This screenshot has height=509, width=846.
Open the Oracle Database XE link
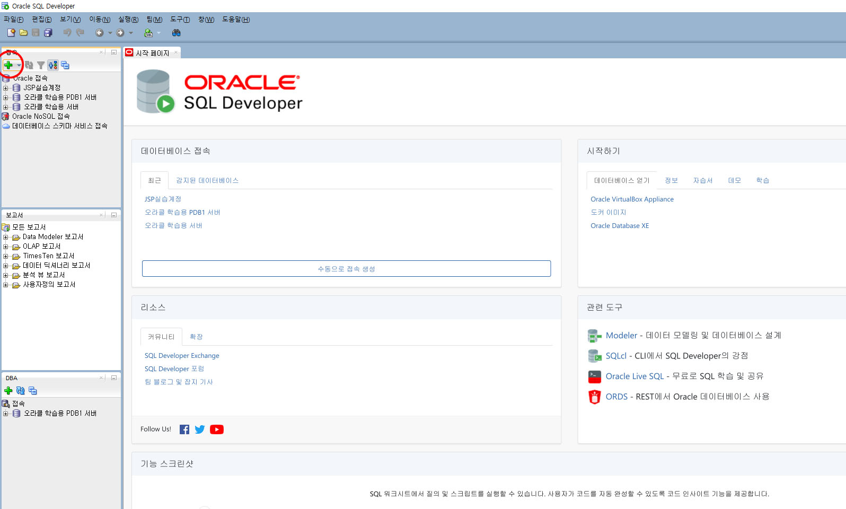pyautogui.click(x=620, y=225)
